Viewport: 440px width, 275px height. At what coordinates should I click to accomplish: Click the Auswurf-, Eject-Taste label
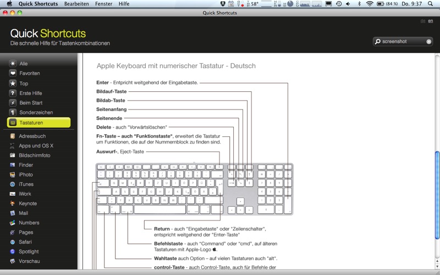(x=120, y=152)
